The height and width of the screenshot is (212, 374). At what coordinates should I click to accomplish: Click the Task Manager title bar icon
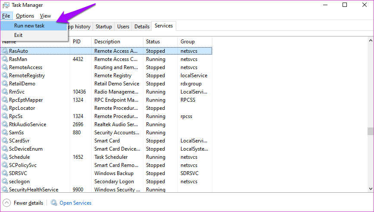6,5
